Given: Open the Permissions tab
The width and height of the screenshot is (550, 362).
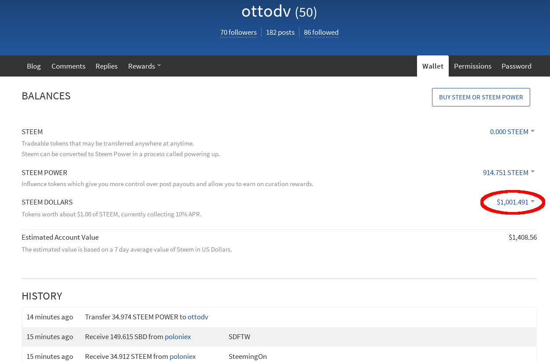Looking at the screenshot, I should pos(472,66).
